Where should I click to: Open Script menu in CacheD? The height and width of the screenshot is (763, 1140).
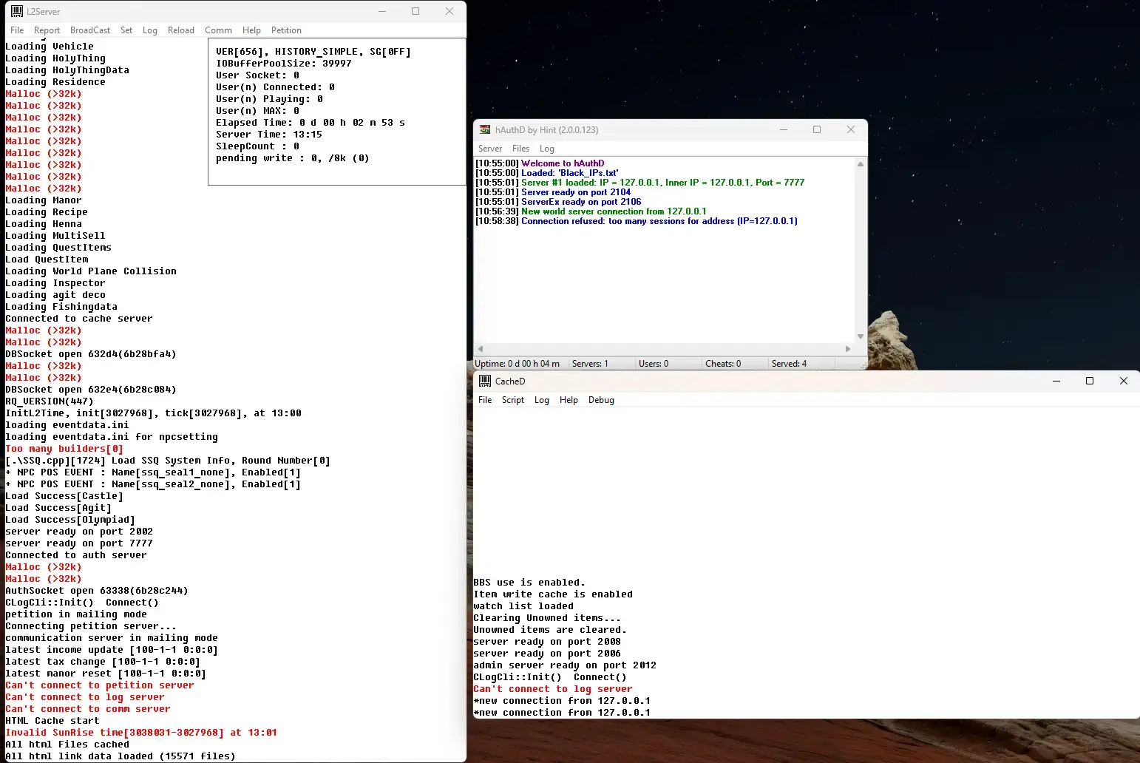pos(513,400)
